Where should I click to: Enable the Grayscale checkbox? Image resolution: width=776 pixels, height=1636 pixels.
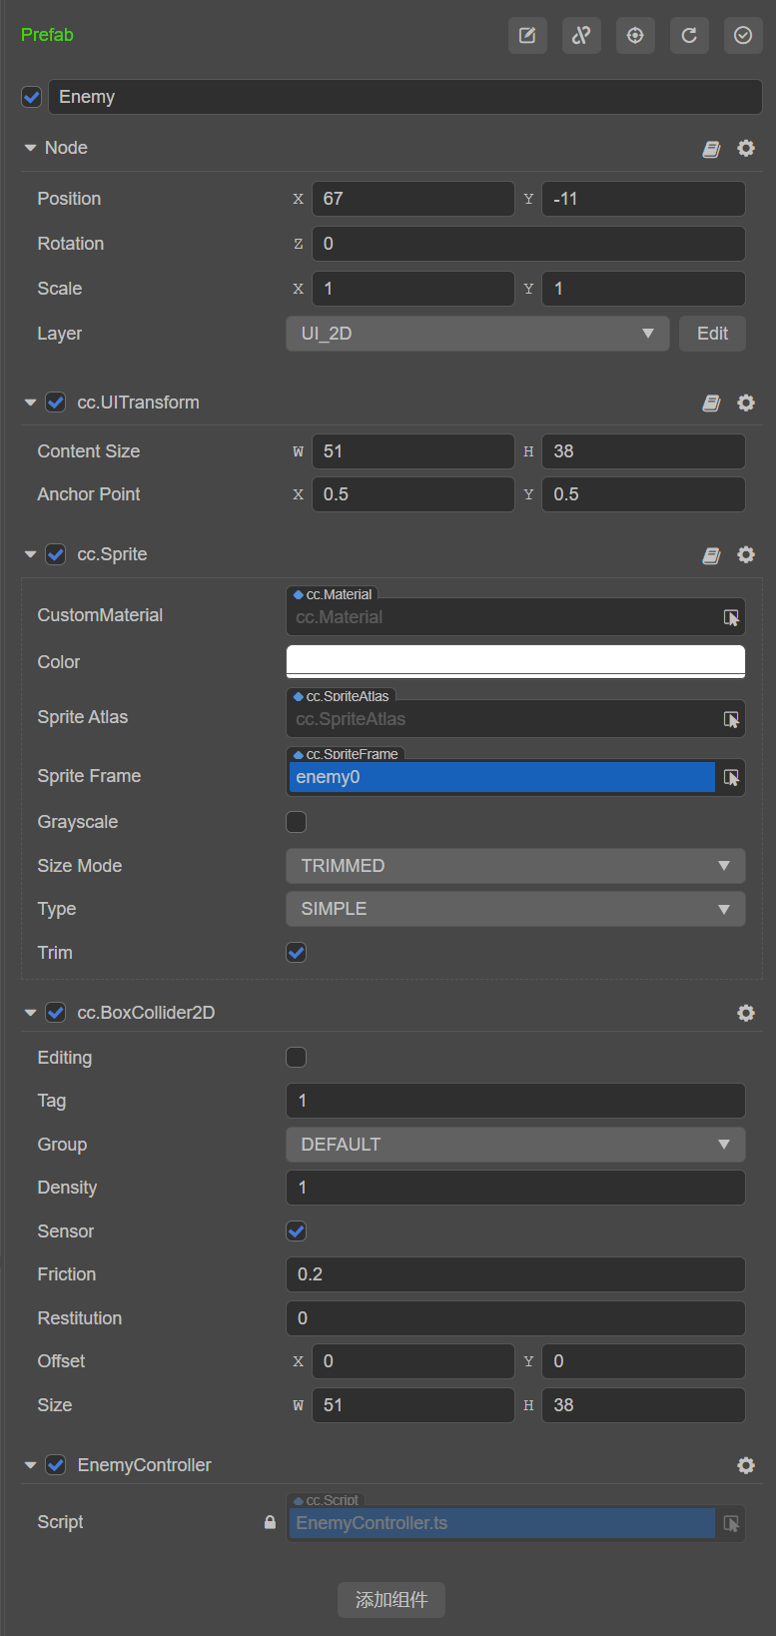click(x=297, y=822)
